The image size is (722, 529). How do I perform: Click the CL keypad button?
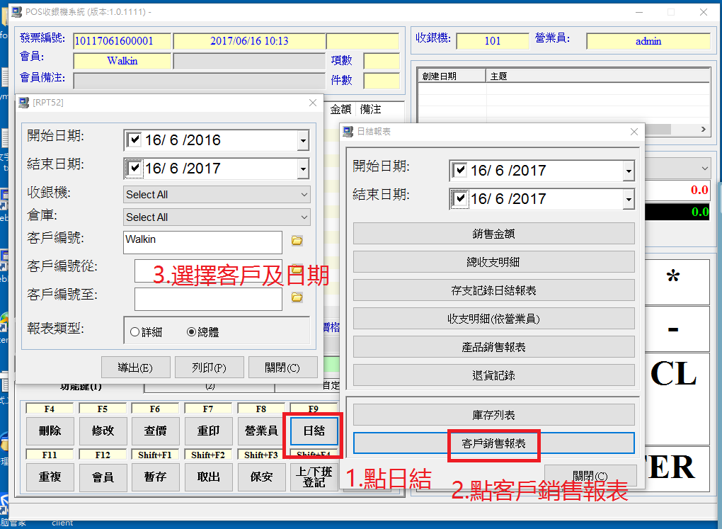pyautogui.click(x=677, y=399)
